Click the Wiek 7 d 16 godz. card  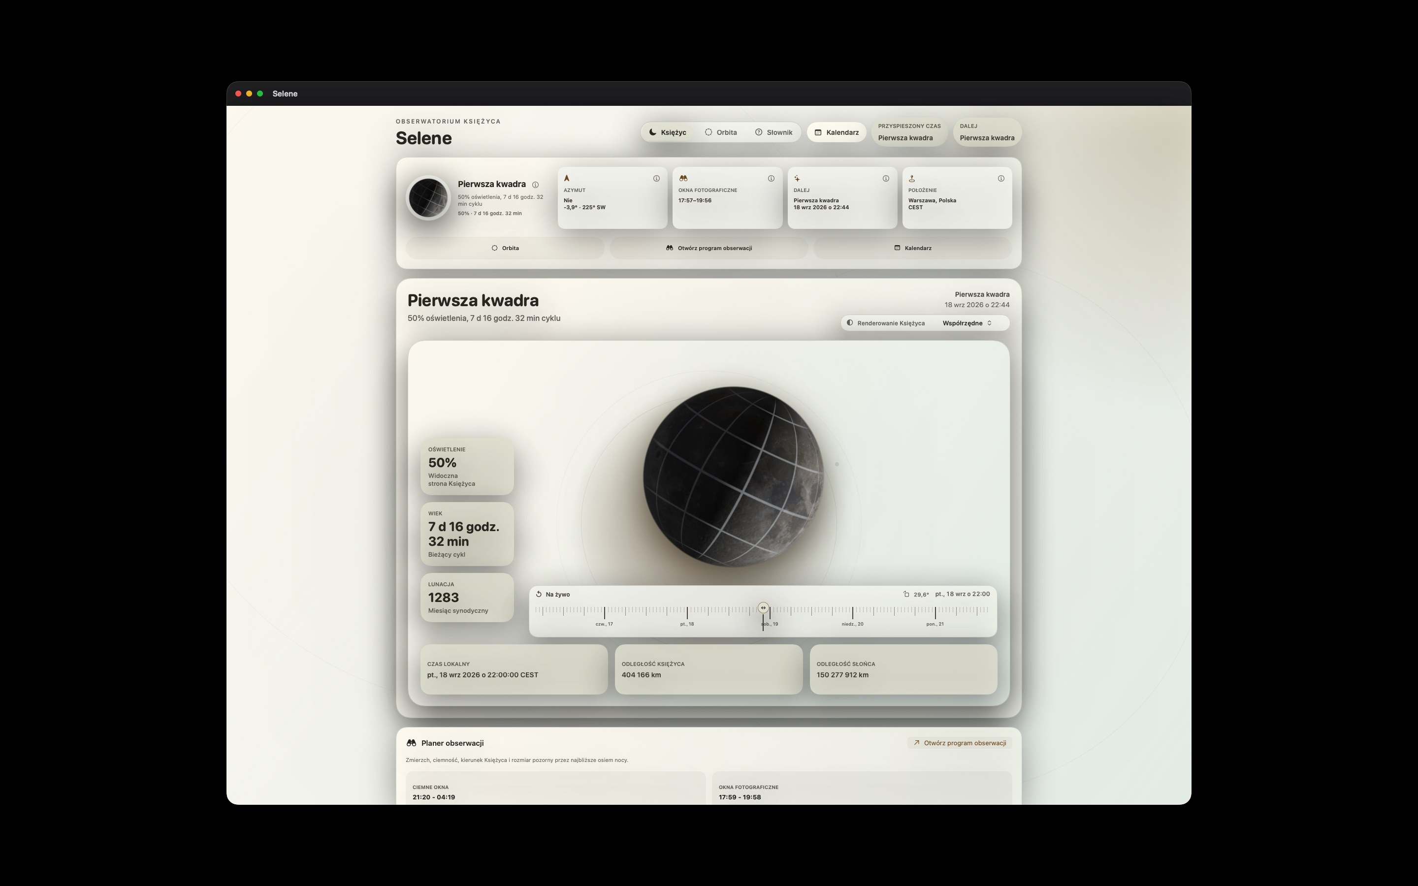click(467, 534)
